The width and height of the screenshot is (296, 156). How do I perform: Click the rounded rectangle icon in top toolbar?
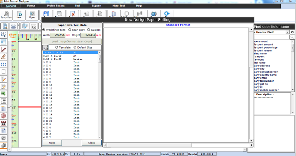click(126, 14)
